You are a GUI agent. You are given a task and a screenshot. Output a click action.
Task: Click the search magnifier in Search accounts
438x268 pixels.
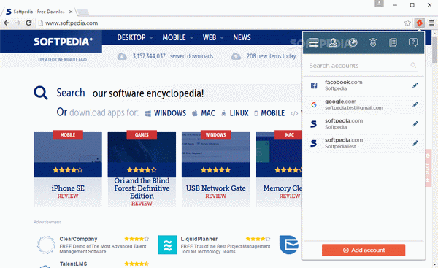413,66
